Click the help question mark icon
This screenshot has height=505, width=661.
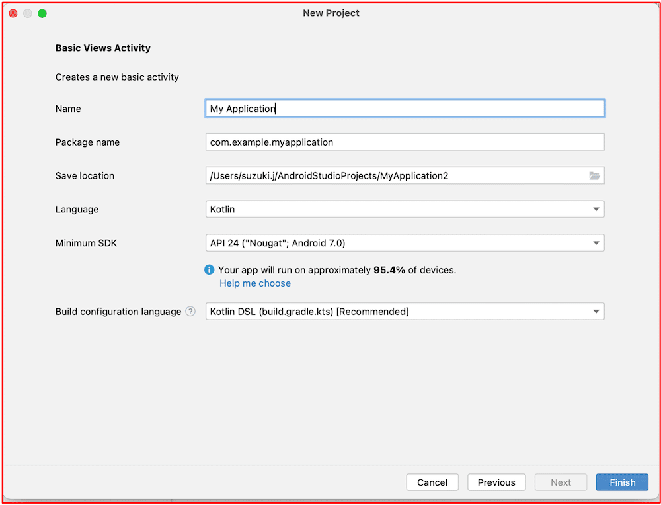[x=190, y=312]
